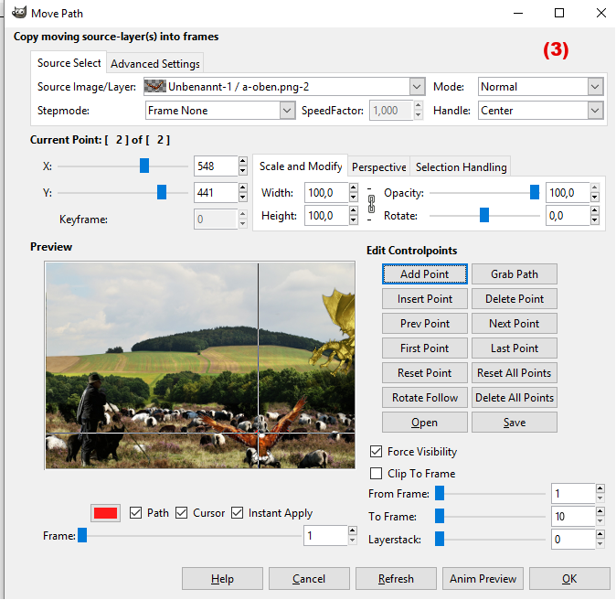Click the Reset Point button
The width and height of the screenshot is (616, 600).
coord(425,373)
